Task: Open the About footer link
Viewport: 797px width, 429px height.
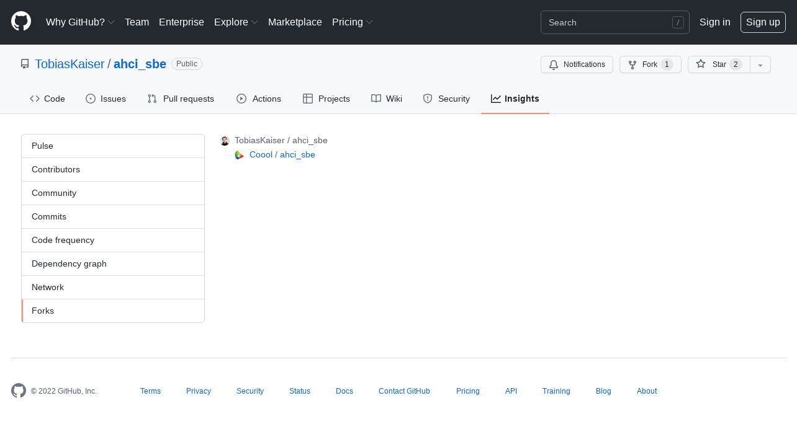Action: click(647, 391)
